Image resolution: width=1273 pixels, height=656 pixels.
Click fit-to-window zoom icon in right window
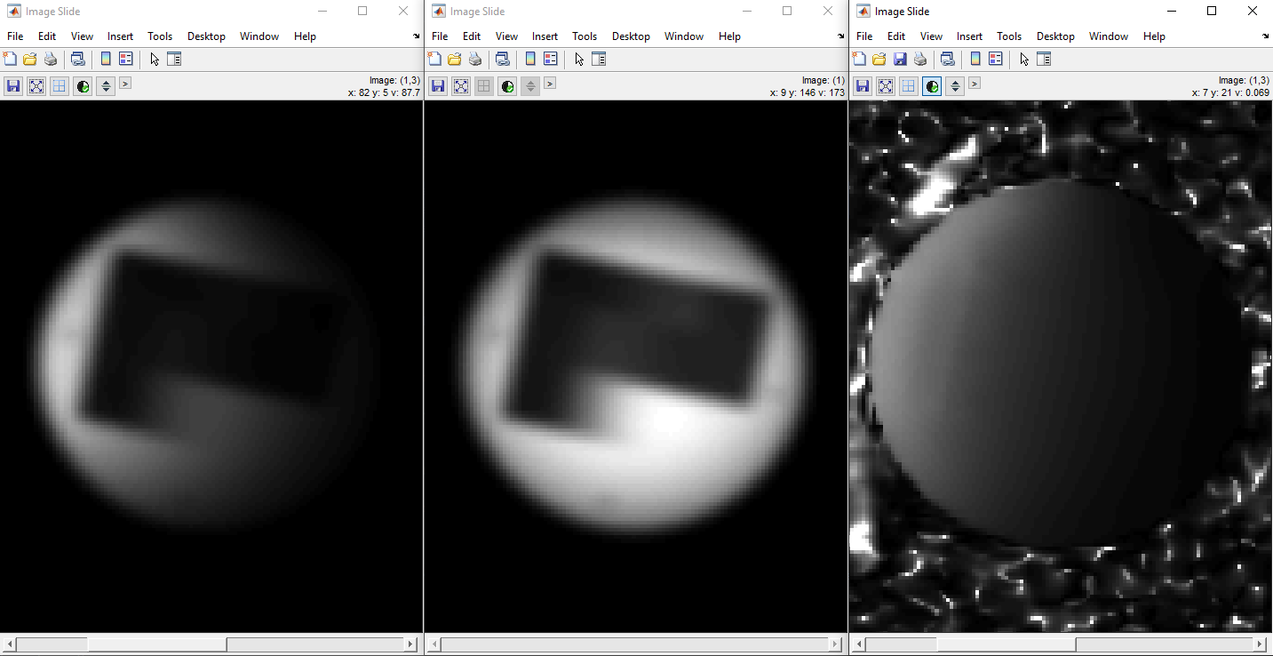pos(886,86)
